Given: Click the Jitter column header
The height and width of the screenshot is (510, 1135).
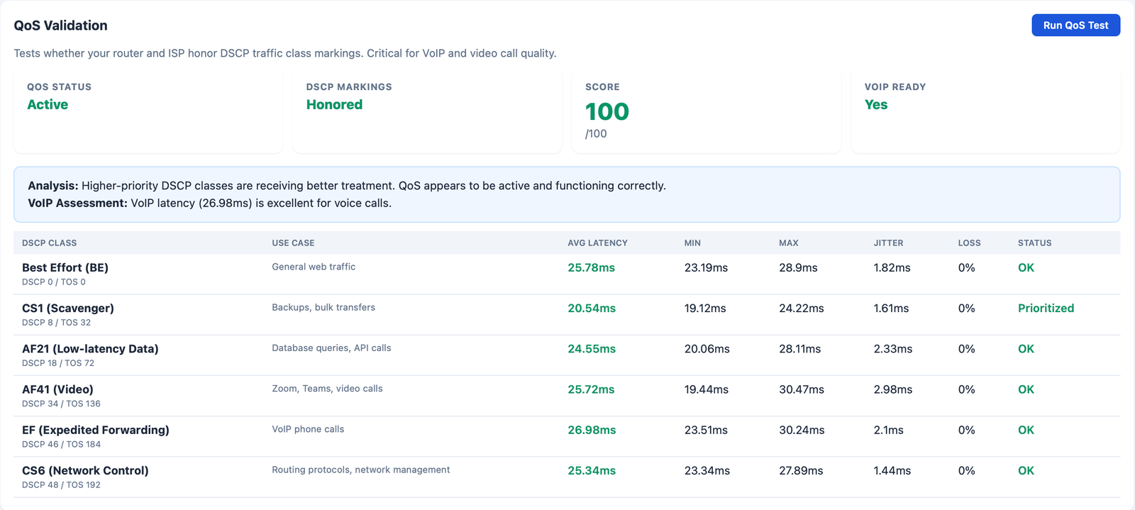Looking at the screenshot, I should [888, 243].
